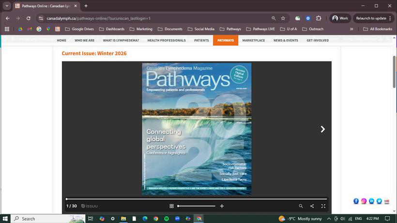
Task: Open Spotify from the taskbar
Action: coord(167,219)
